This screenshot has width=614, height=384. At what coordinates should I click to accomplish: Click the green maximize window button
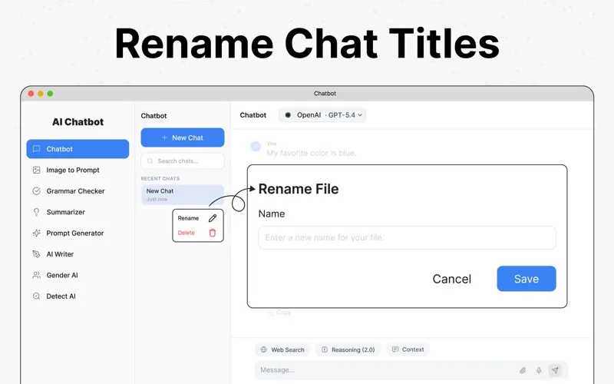(x=50, y=94)
